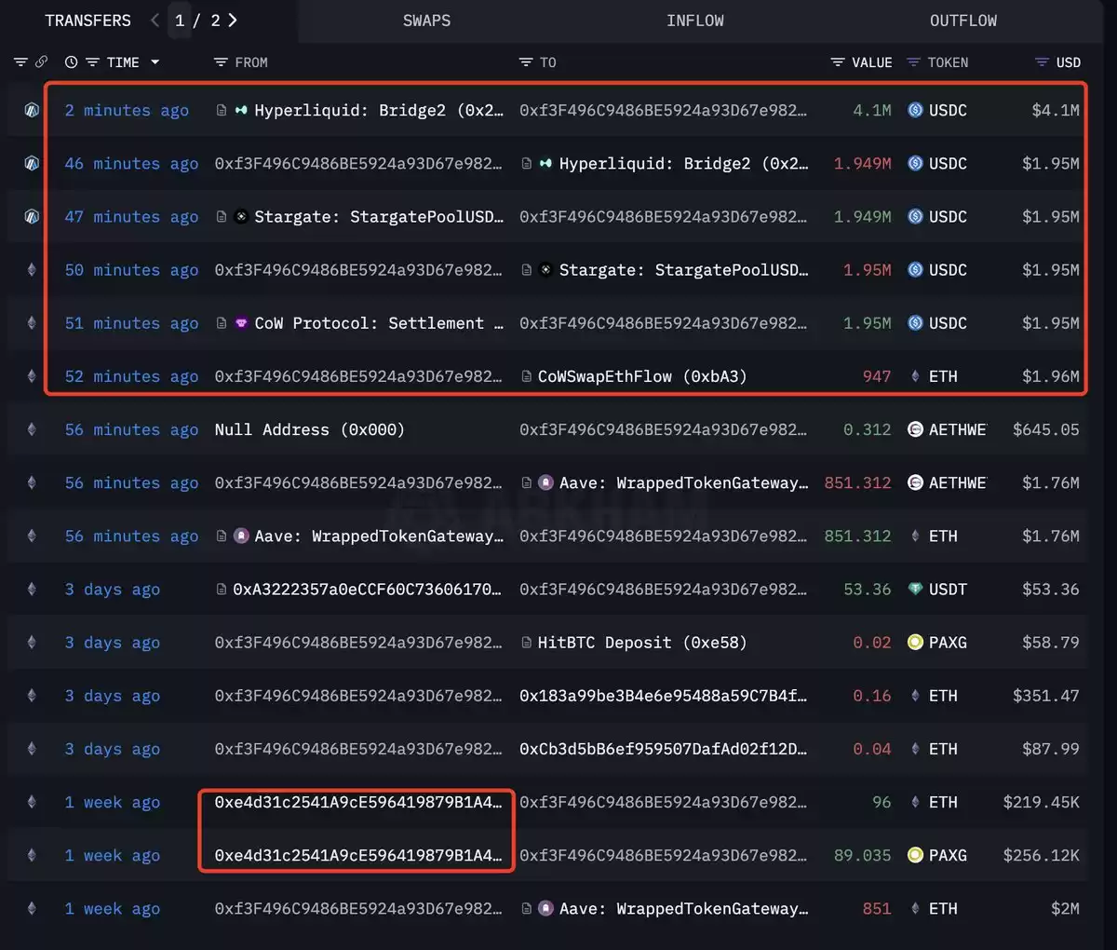Click USDT token icon in $53.36 row
This screenshot has height=950, width=1117.
[915, 589]
